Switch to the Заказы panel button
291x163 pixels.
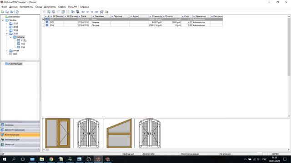(20, 125)
